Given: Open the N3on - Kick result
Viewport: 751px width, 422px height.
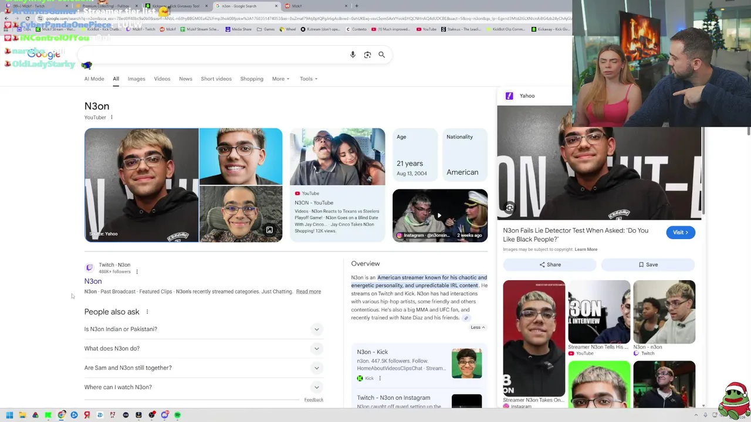Looking at the screenshot, I should (373, 352).
